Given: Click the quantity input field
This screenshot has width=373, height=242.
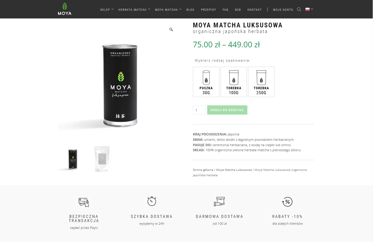Looking at the screenshot, I should pyautogui.click(x=199, y=110).
